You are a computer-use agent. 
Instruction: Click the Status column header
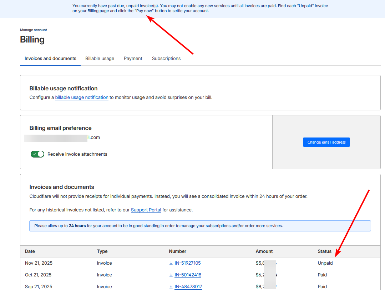(325, 251)
